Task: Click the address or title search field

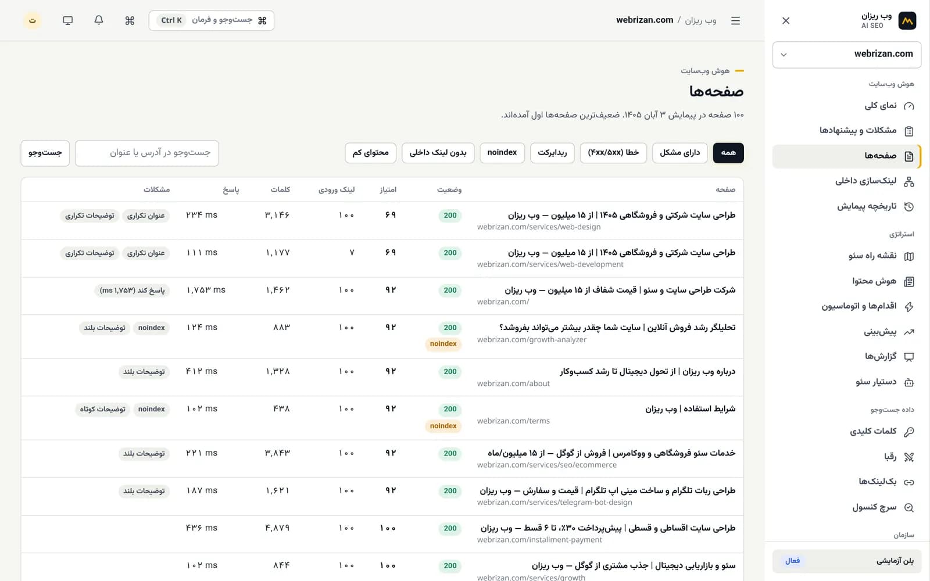Action: pyautogui.click(x=147, y=153)
